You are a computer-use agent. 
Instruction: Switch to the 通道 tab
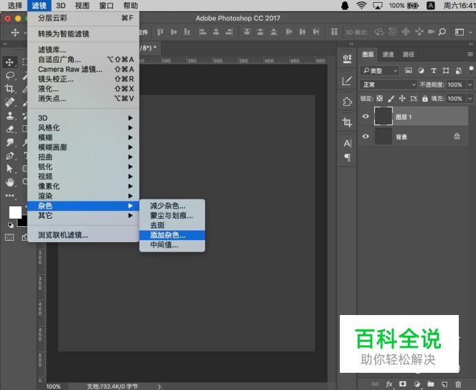pyautogui.click(x=388, y=54)
